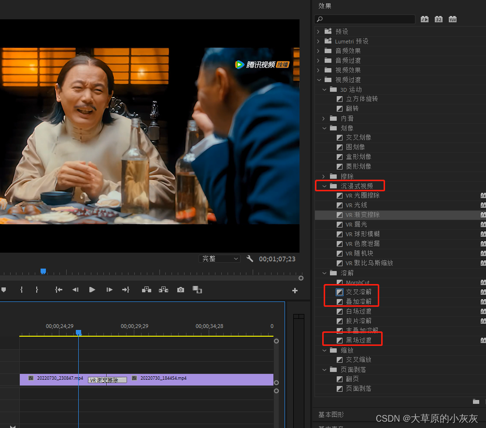Screen dimensions: 486x428
Task: Click the Lift button
Action: [146, 290]
